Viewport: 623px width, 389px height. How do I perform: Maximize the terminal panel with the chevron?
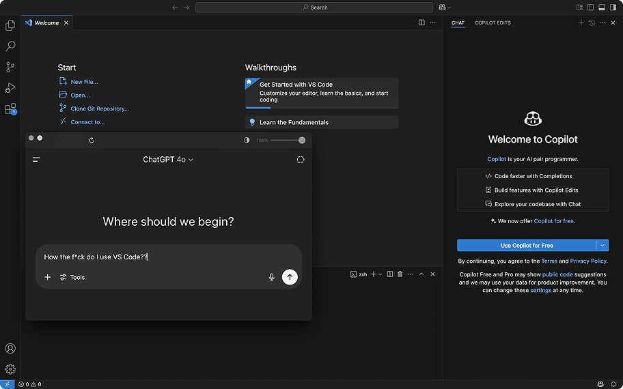(421, 274)
